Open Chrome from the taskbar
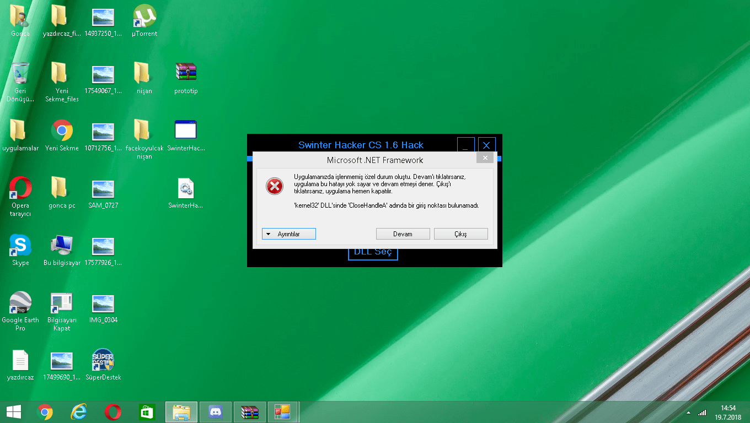Image resolution: width=750 pixels, height=423 pixels. (45, 412)
